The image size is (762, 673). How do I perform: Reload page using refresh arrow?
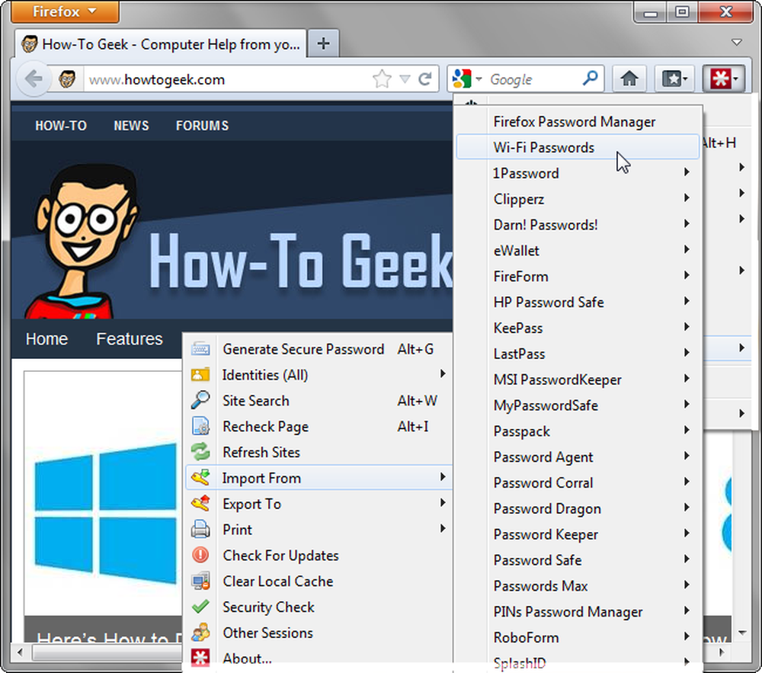tap(425, 79)
